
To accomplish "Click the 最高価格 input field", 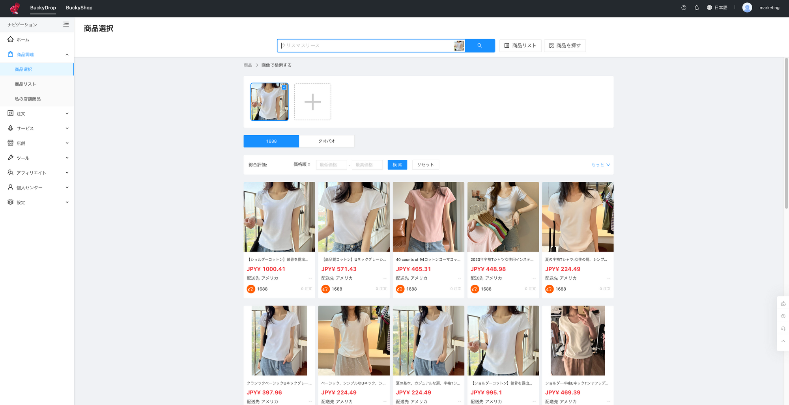I will tap(367, 165).
